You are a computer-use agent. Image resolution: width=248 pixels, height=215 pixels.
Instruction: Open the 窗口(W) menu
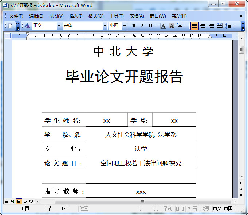click(x=158, y=16)
